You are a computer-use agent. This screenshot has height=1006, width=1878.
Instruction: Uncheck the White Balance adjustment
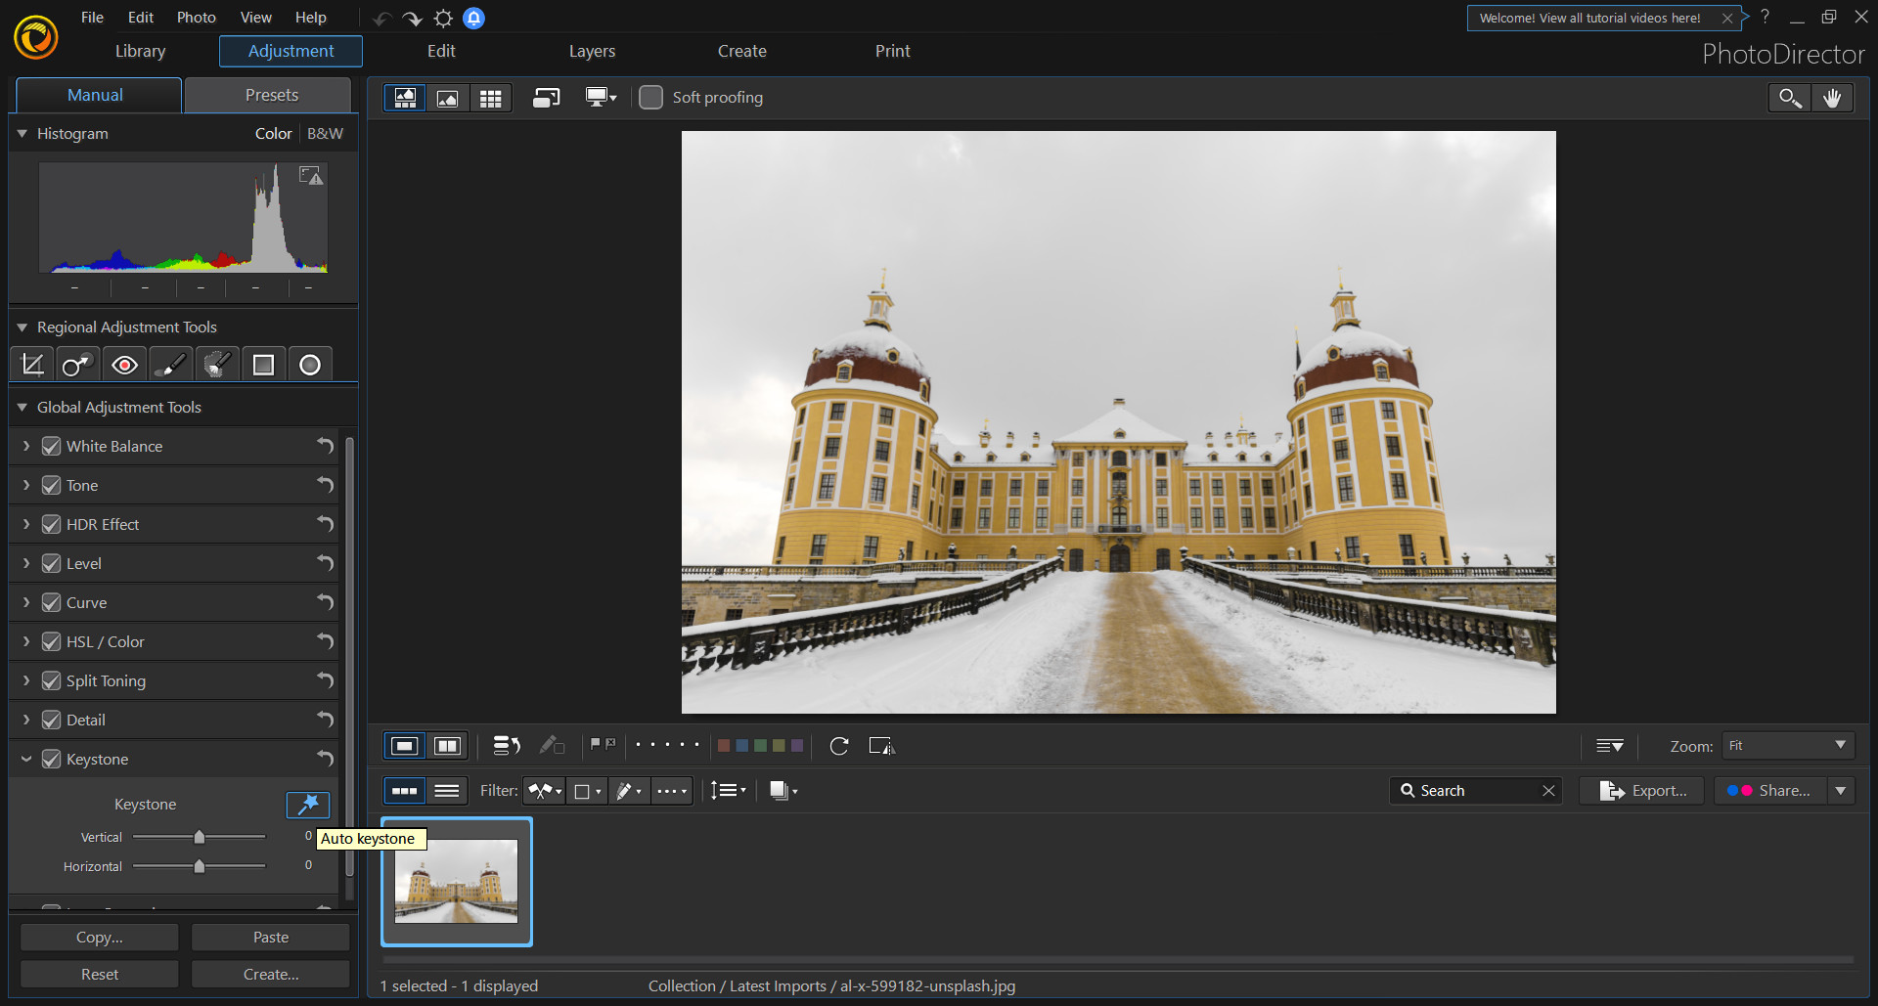pos(50,446)
